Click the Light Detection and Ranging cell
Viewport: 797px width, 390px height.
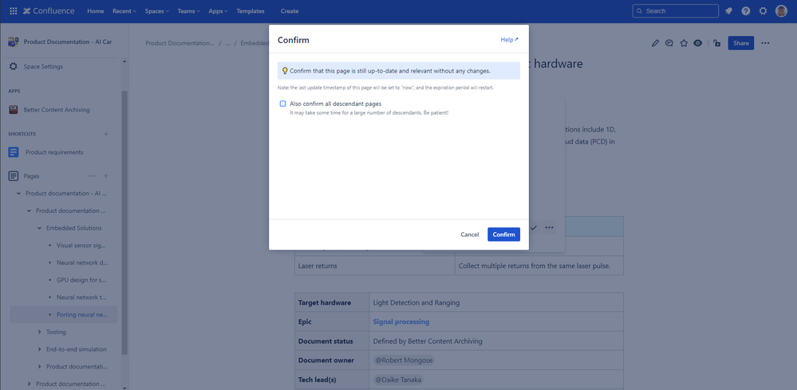(496, 302)
